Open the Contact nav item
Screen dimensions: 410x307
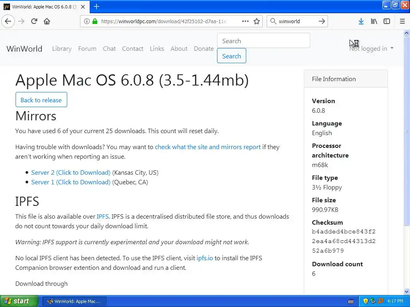tap(133, 48)
